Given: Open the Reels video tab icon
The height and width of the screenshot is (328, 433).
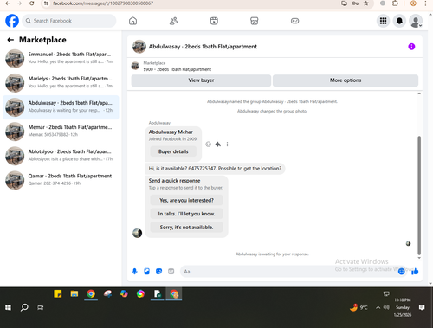Looking at the screenshot, I should [214, 21].
